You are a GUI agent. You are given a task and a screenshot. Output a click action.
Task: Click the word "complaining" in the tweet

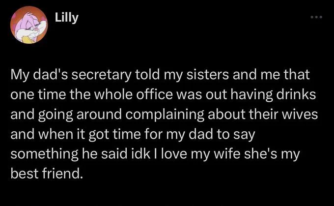tap(165, 115)
